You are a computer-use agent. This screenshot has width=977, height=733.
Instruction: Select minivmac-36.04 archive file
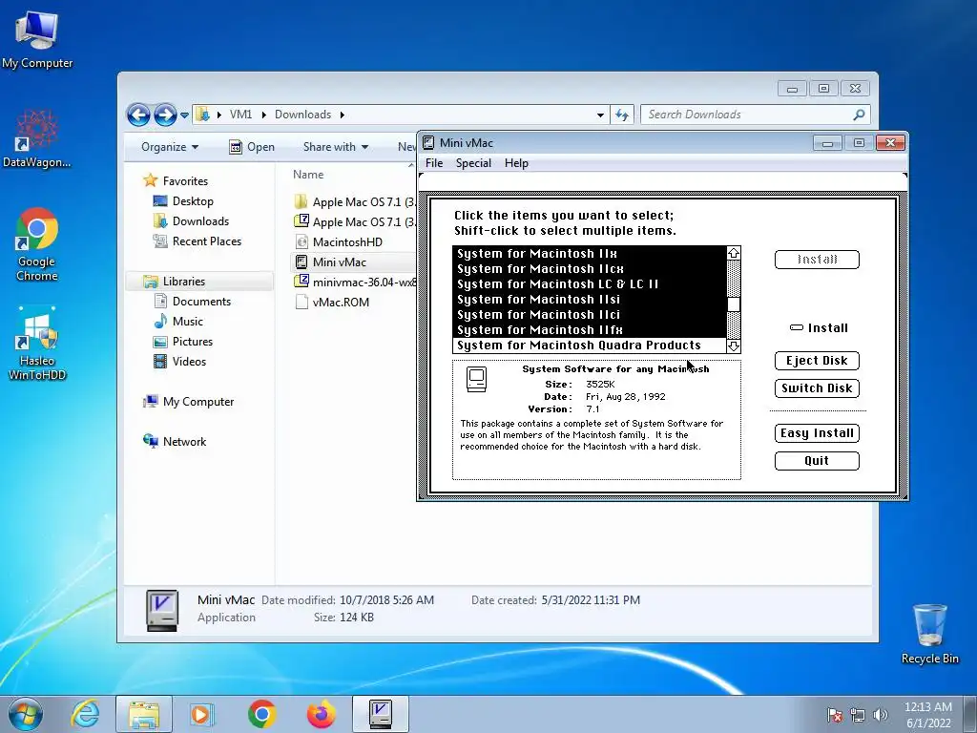[x=355, y=282]
